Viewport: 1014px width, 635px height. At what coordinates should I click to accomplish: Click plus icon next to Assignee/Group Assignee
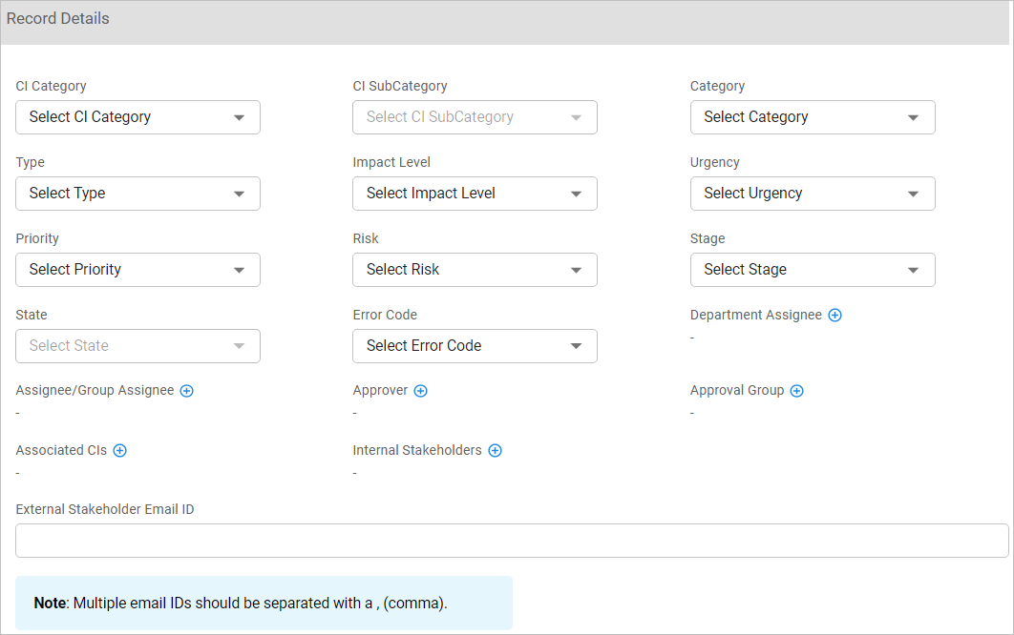pyautogui.click(x=187, y=391)
